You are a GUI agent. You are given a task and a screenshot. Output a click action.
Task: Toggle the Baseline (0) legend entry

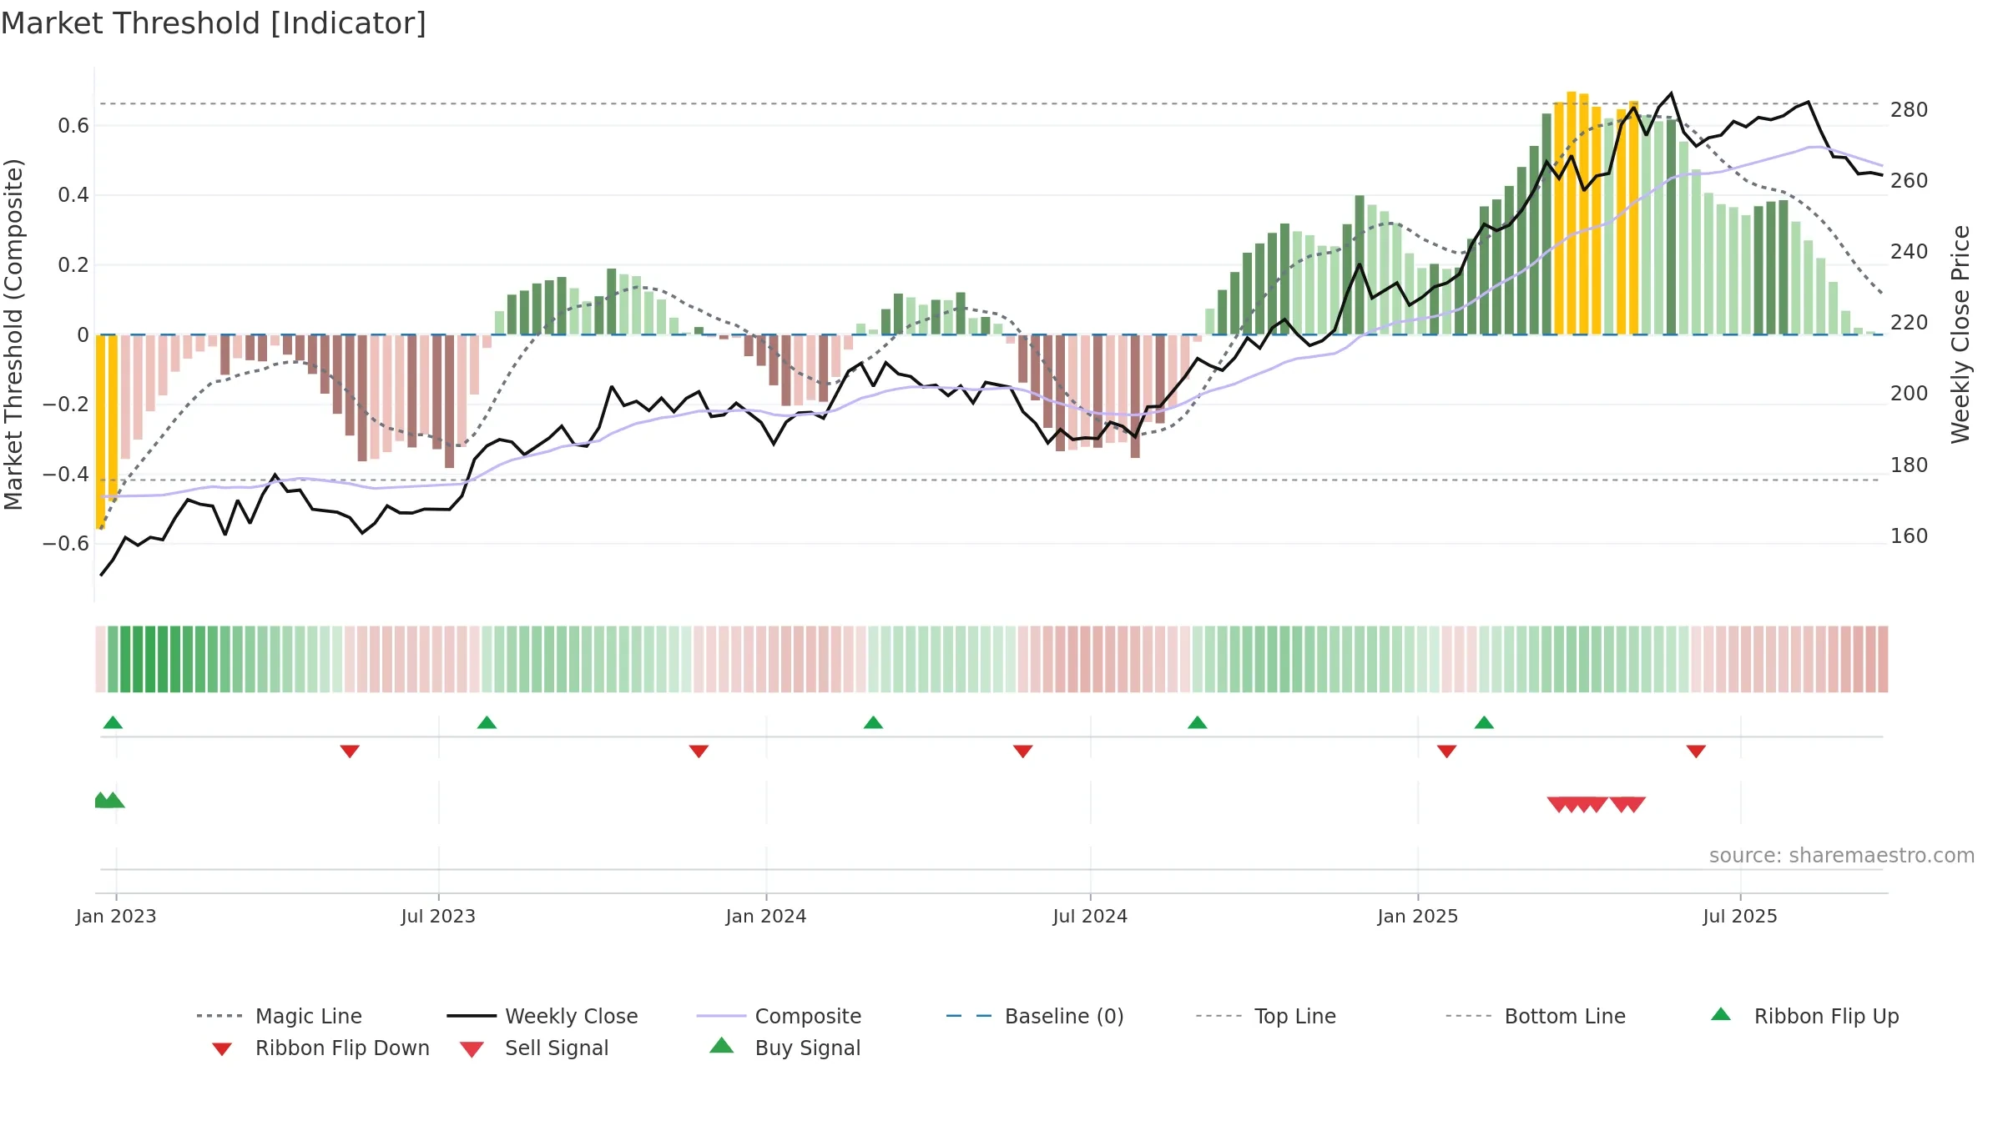pyautogui.click(x=1035, y=1016)
